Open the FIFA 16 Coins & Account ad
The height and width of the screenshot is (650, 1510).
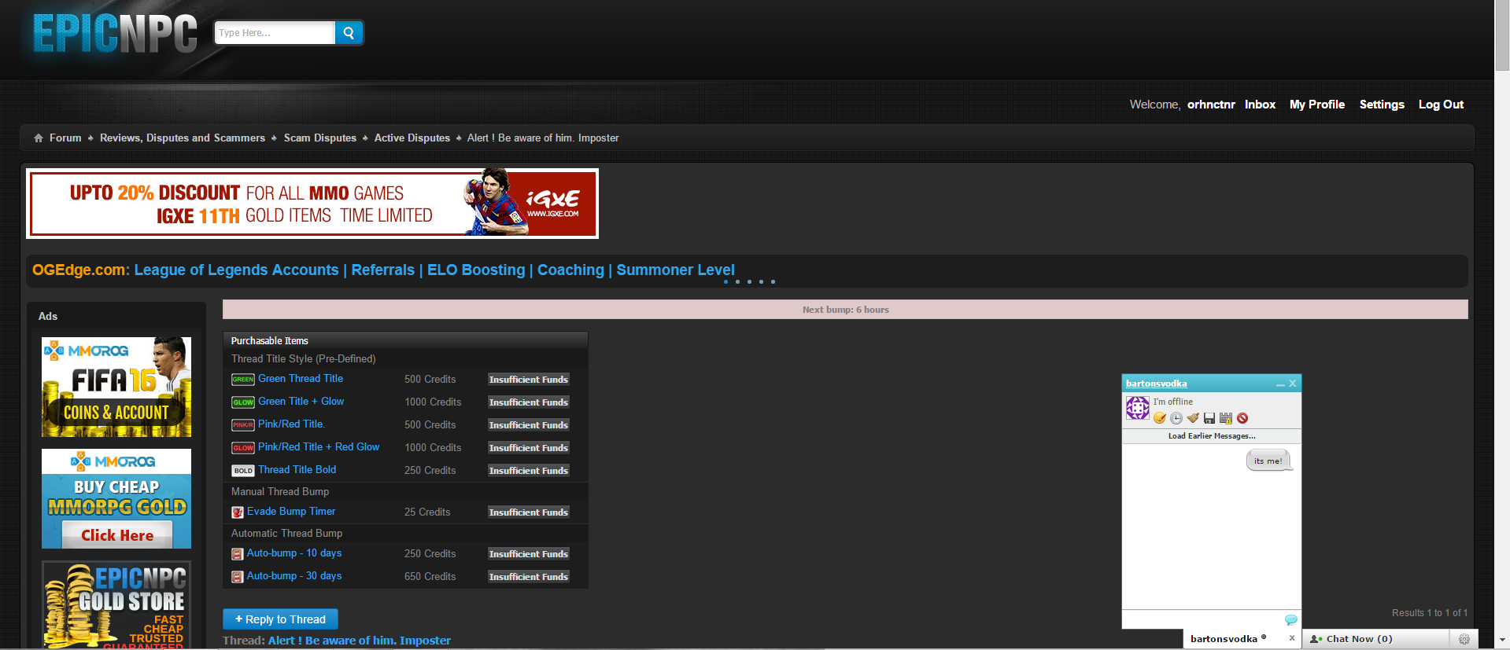click(x=116, y=387)
